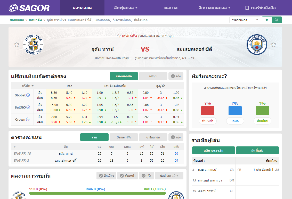Click the head-to-head green win progress bar
This screenshot has width=292, height=199.
click(x=98, y=193)
